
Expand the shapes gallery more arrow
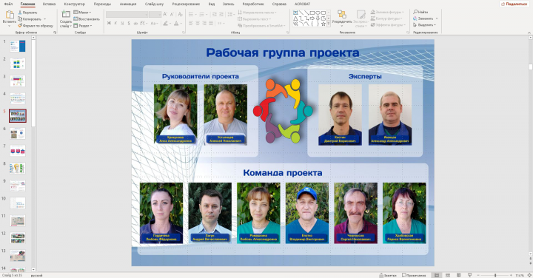pyautogui.click(x=329, y=24)
